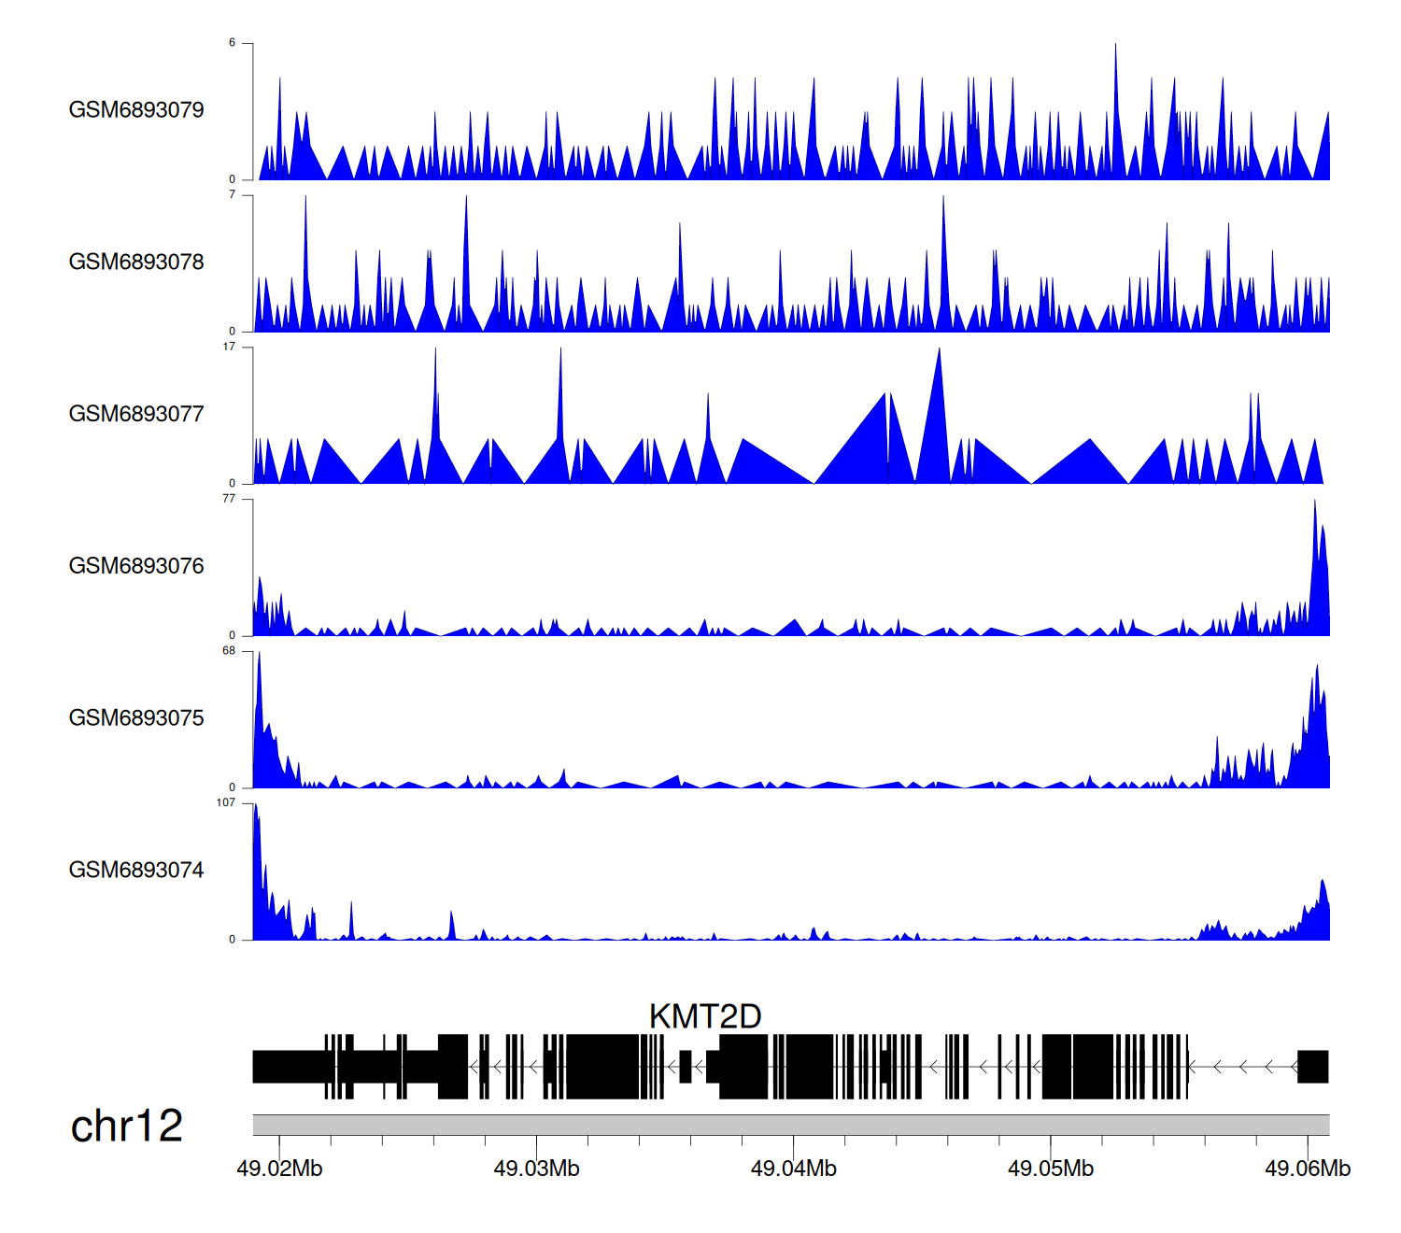Click the GSM6893079 track label
The image size is (1401, 1233).
point(136,110)
